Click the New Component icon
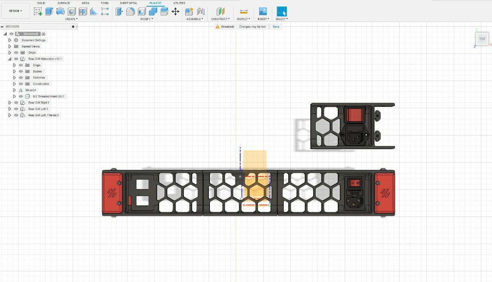 (x=189, y=11)
